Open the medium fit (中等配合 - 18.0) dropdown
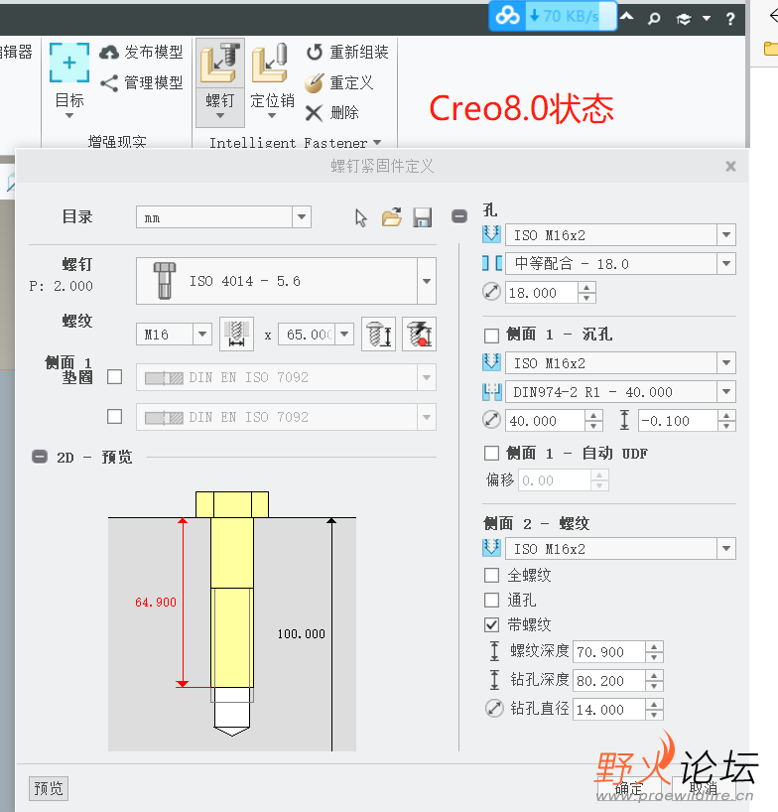Screen dimensions: 778x812 pyautogui.click(x=726, y=264)
